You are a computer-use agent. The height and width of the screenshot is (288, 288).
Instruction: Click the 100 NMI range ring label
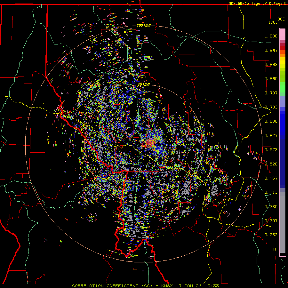pos(144,25)
